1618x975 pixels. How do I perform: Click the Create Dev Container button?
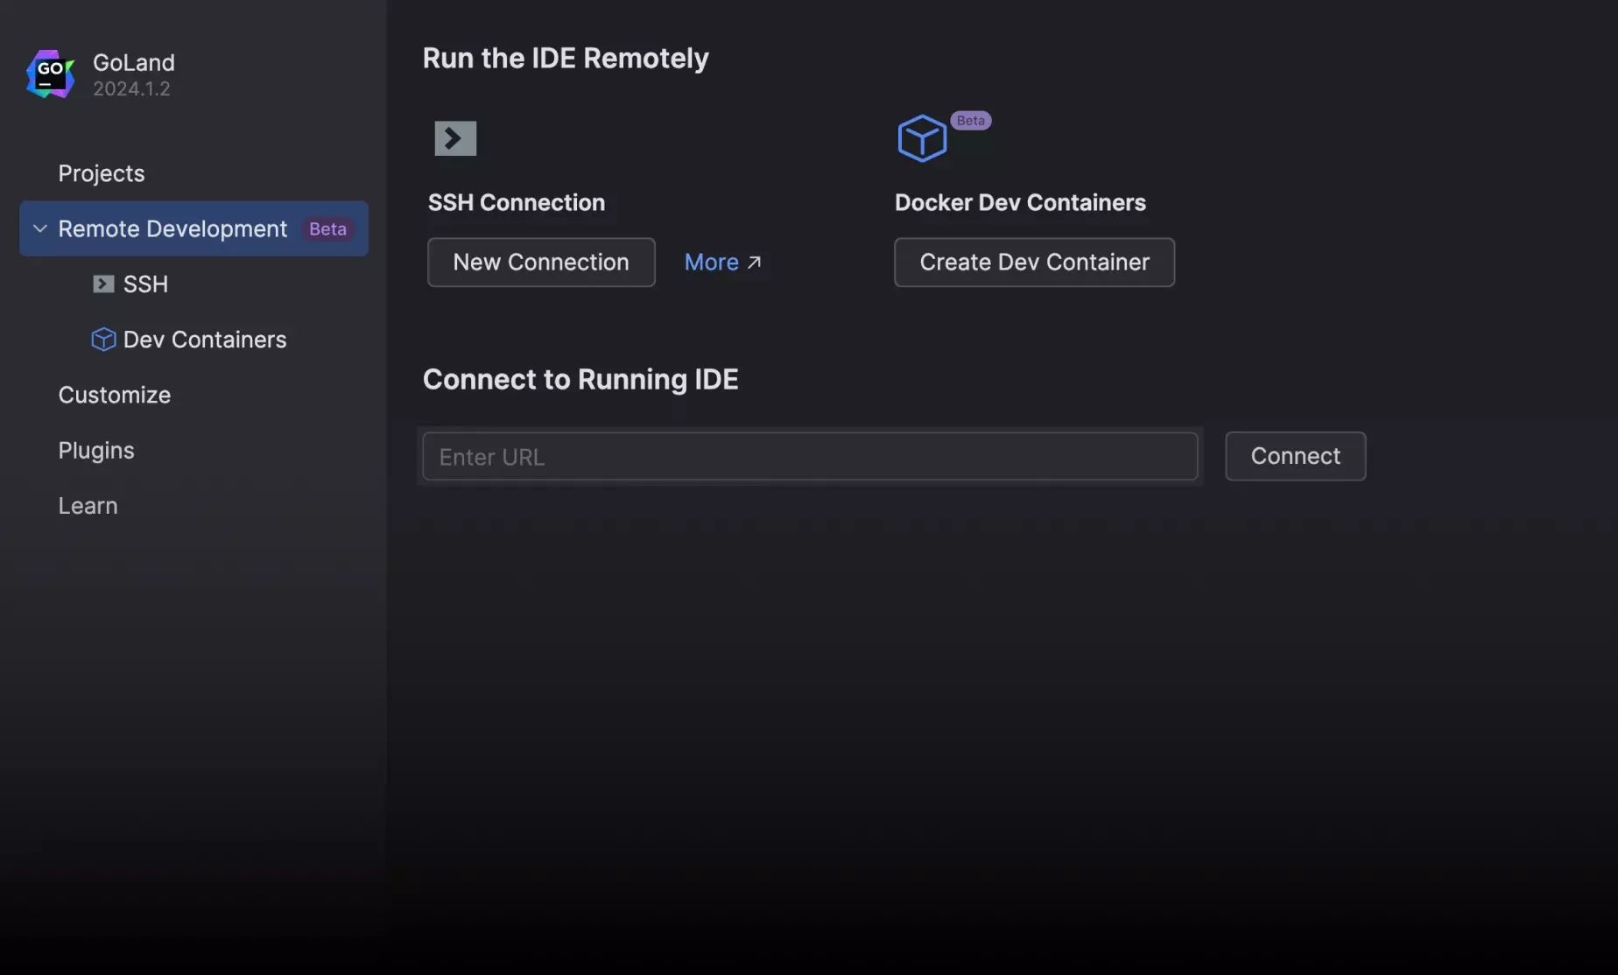pyautogui.click(x=1034, y=262)
